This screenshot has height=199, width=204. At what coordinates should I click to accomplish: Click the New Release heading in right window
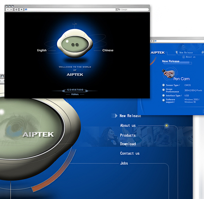pyautogui.click(x=171, y=61)
